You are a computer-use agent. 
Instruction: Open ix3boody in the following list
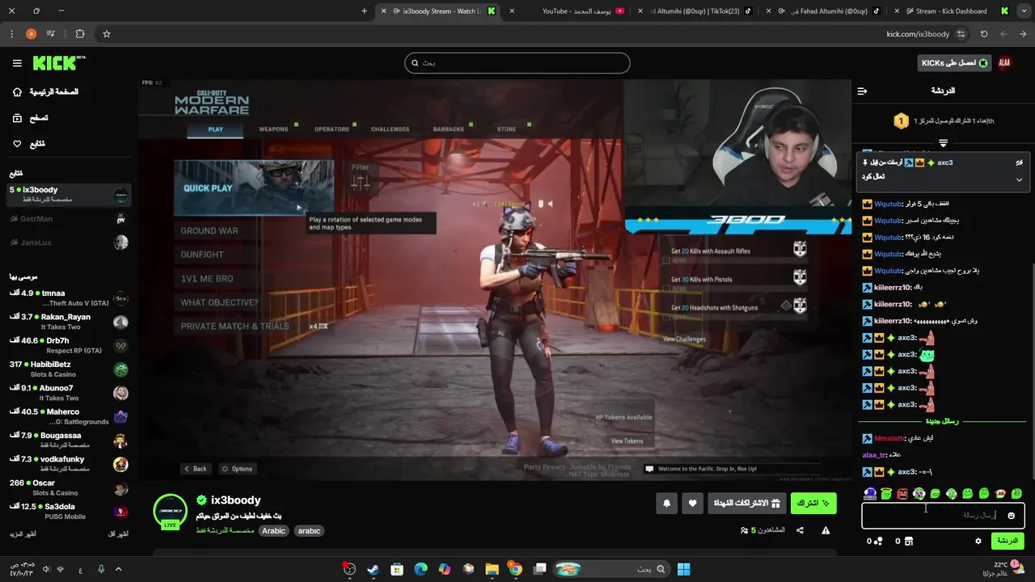pyautogui.click(x=69, y=195)
